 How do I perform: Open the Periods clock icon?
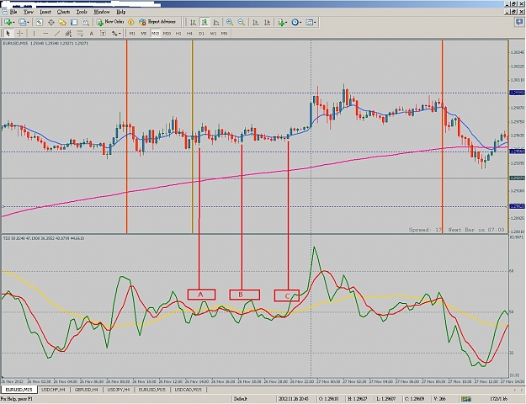click(295, 22)
